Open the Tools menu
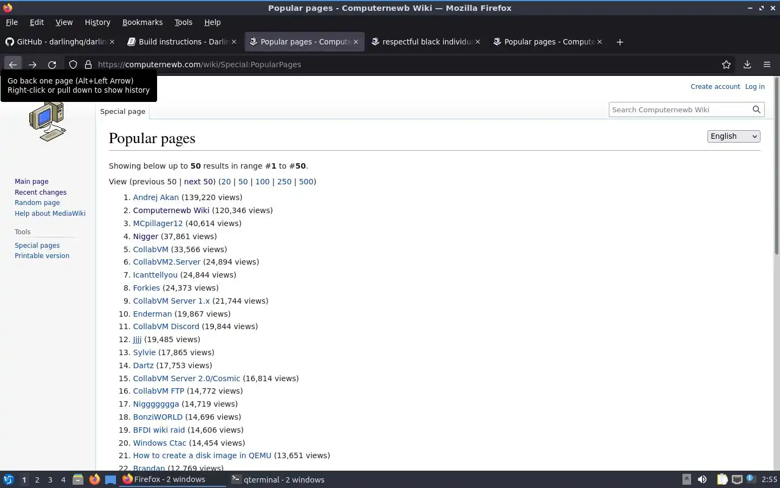Screen dimensions: 780x488 pos(183,22)
